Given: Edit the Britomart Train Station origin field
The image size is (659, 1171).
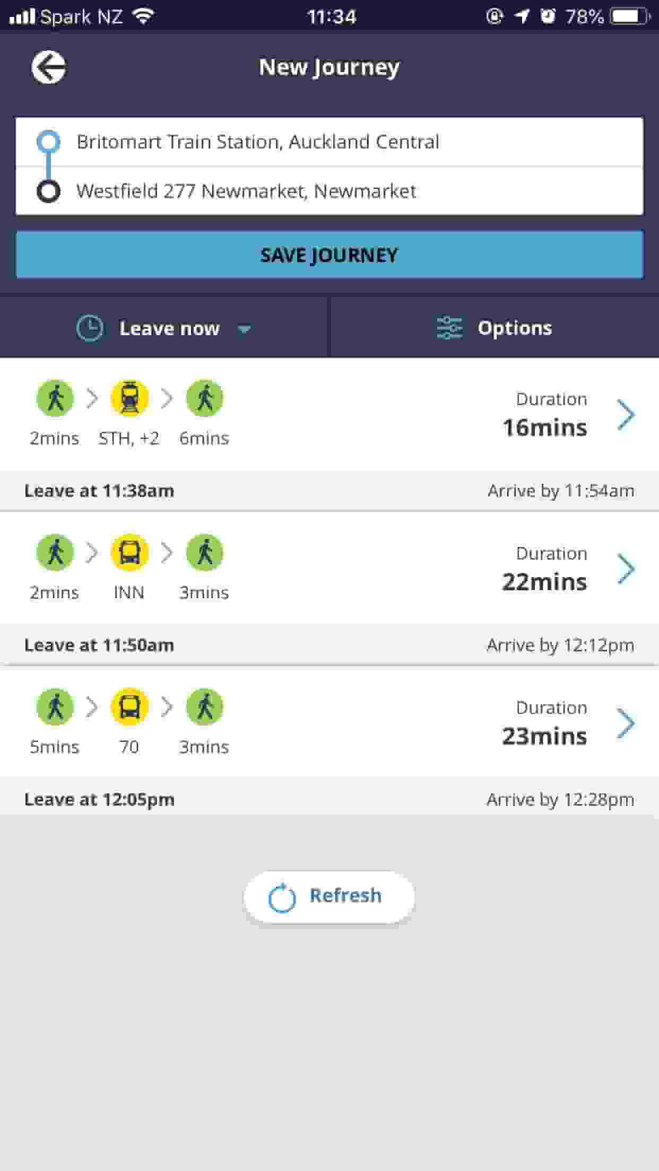Looking at the screenshot, I should (329, 142).
